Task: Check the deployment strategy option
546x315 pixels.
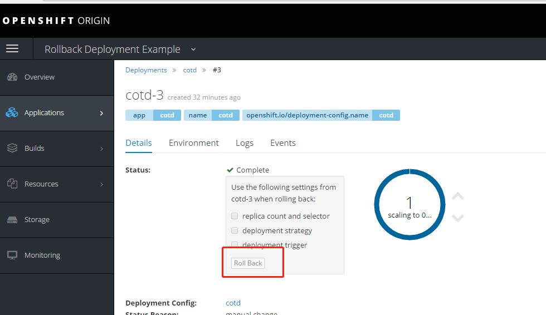Action: coord(235,230)
